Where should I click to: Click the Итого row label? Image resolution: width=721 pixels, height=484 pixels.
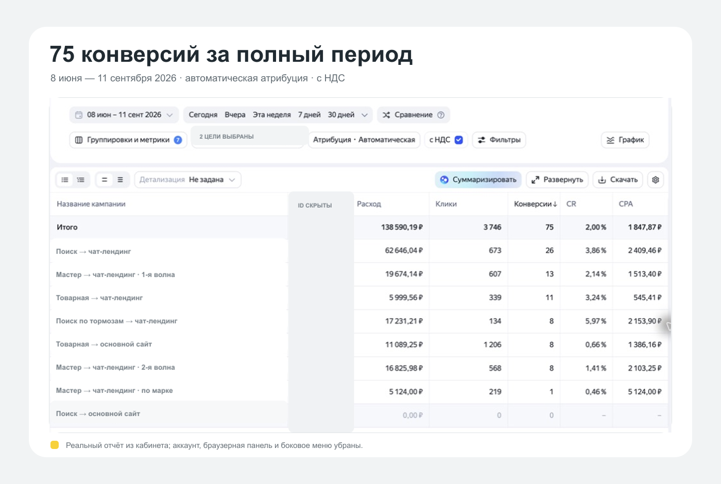pos(67,227)
